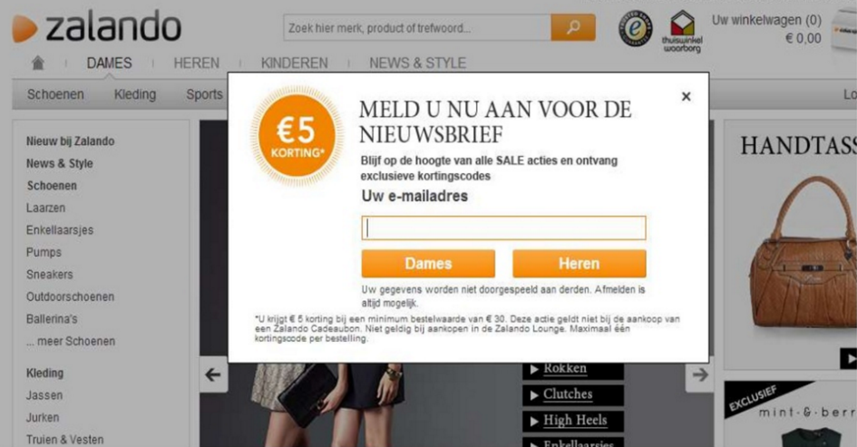Advance carousel with right arrow
The image size is (857, 447).
[x=699, y=374]
